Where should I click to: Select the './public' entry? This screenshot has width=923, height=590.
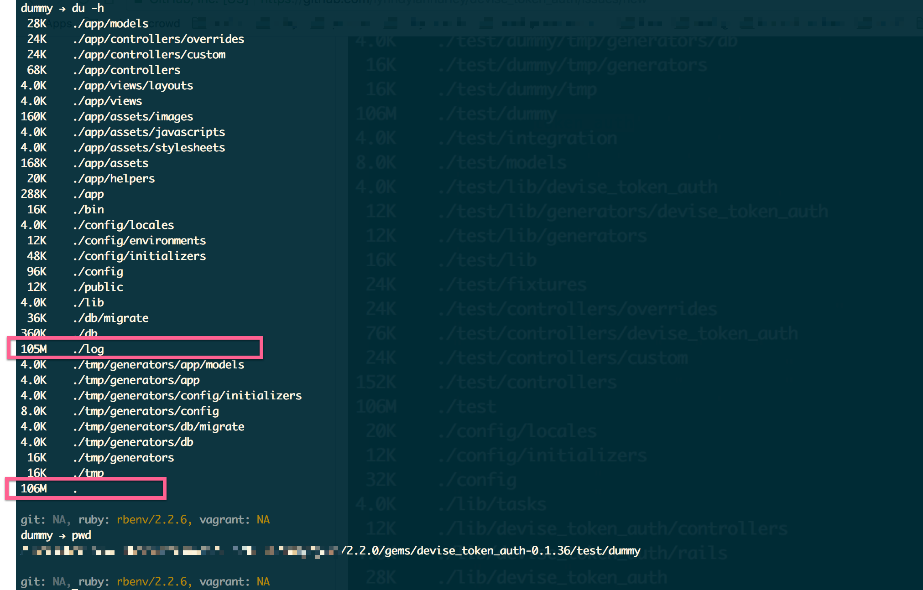coord(98,287)
